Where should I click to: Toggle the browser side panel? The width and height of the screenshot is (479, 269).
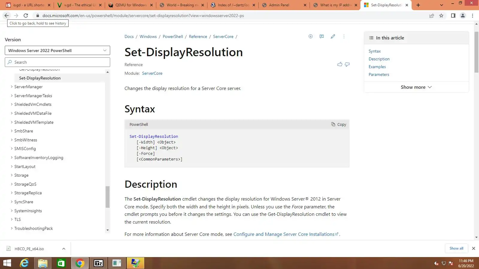coord(453,16)
